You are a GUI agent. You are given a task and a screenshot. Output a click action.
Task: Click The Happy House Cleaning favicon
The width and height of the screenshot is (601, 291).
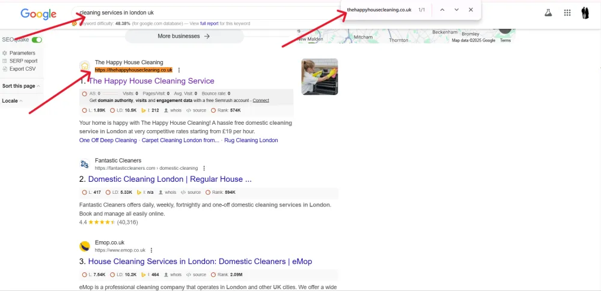point(85,66)
